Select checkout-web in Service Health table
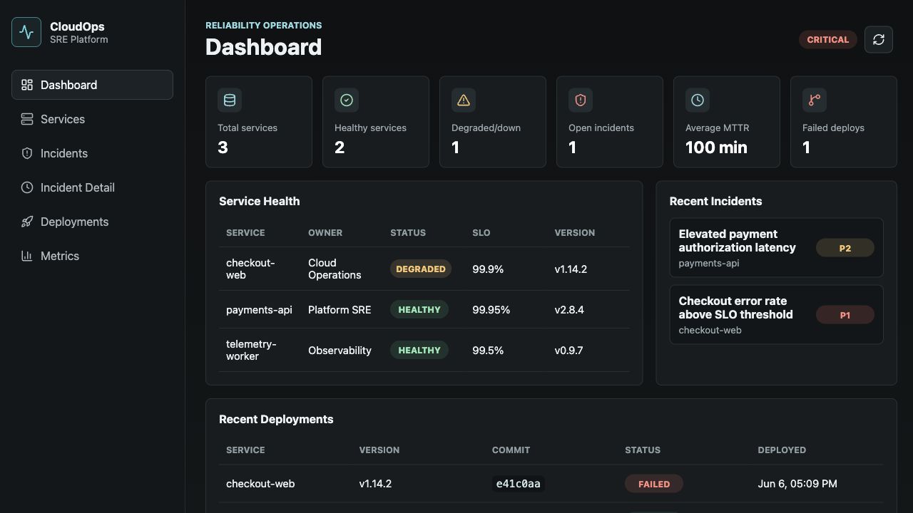The image size is (913, 513). click(x=250, y=269)
